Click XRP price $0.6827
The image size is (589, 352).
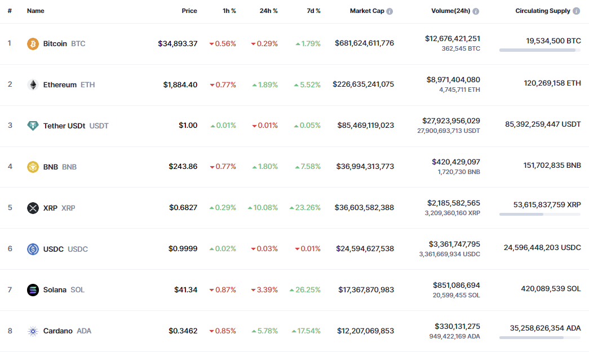tap(183, 207)
